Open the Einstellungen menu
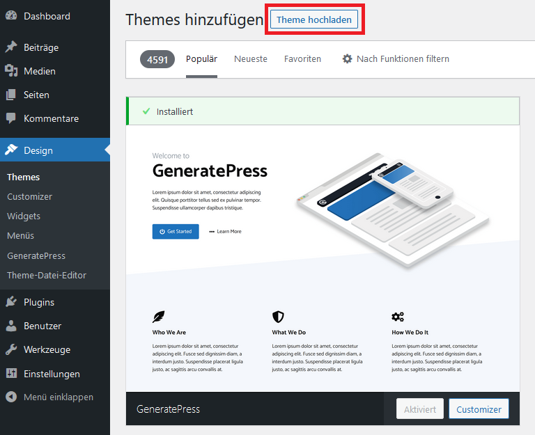 click(55, 374)
